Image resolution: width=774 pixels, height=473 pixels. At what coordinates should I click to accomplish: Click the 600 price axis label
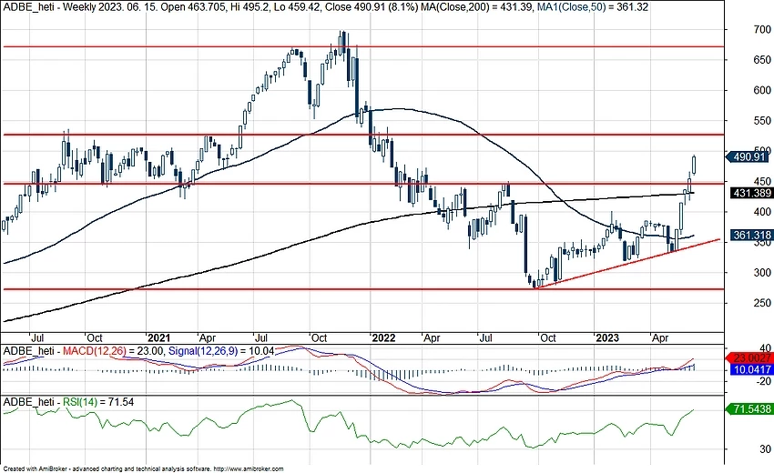[762, 90]
